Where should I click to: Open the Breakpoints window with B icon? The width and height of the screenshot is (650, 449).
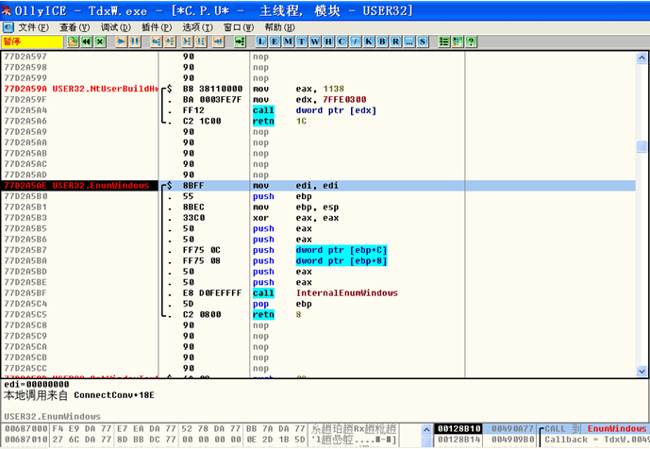[382, 42]
